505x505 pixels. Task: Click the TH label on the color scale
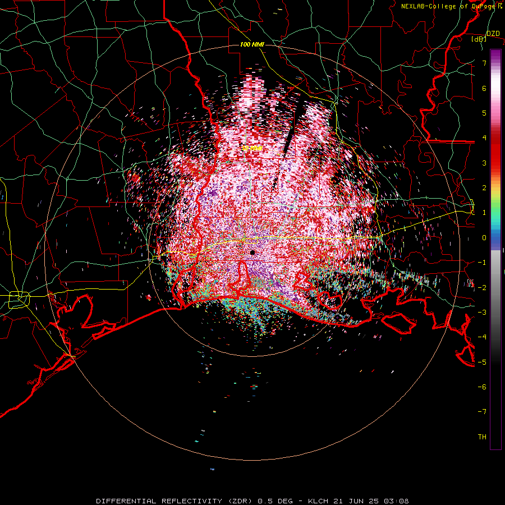click(482, 437)
